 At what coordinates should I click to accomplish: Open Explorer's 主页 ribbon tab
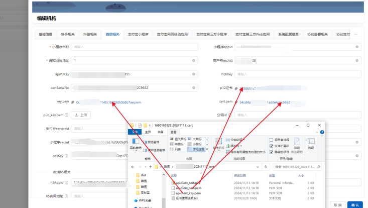click(148, 132)
